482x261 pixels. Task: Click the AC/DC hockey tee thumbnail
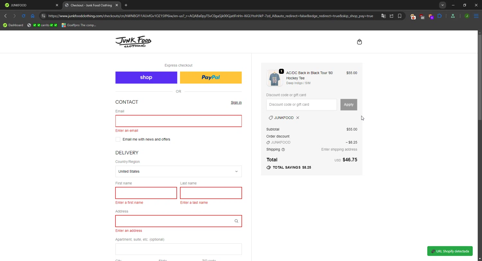pyautogui.click(x=274, y=78)
